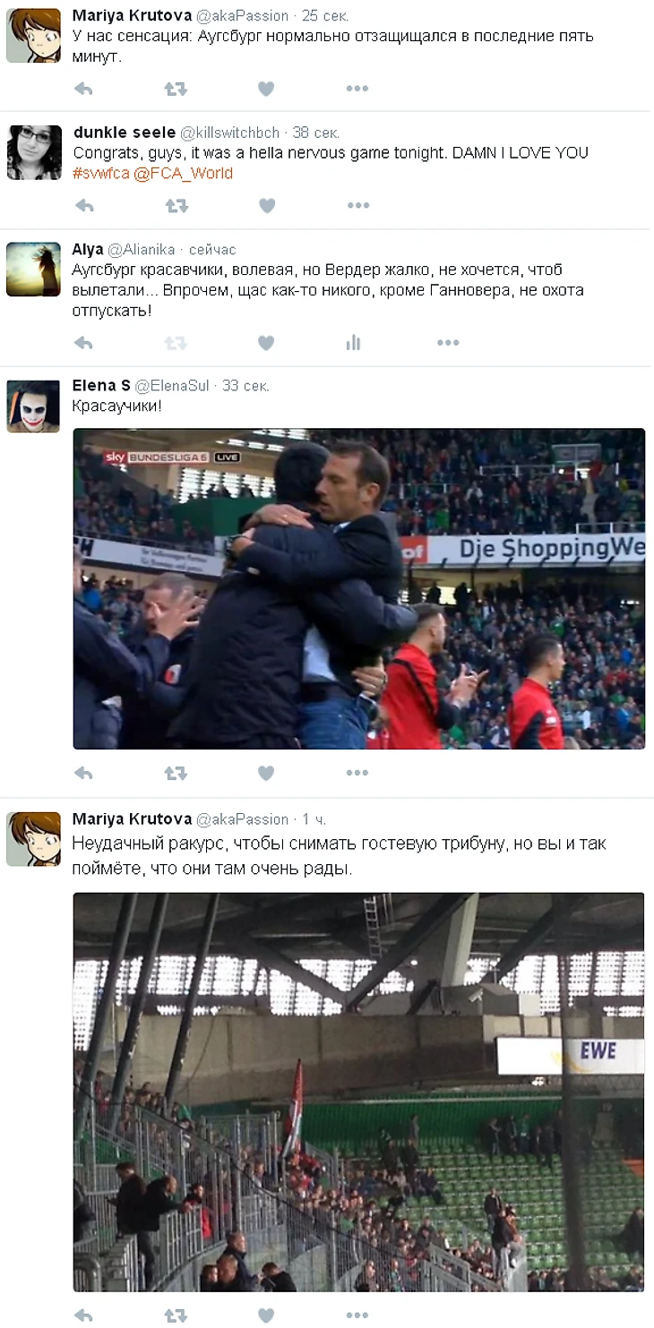Open dunkle seele's profile avatar

[x=34, y=152]
